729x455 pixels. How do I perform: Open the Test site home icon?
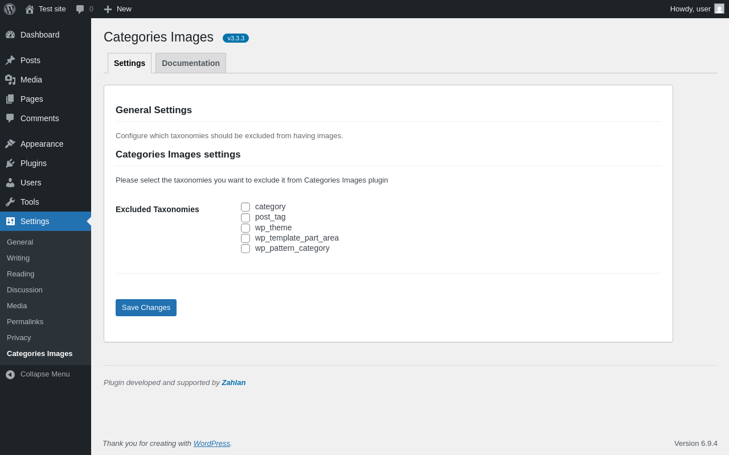30,9
